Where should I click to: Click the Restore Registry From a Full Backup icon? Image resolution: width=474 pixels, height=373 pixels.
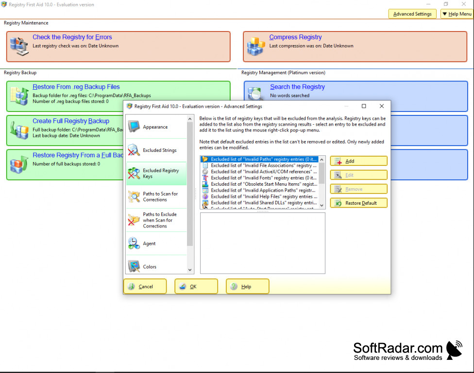[19, 164]
